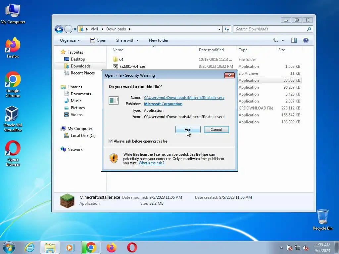
Task: Switch to Chrome in the taskbar
Action: coord(91,247)
